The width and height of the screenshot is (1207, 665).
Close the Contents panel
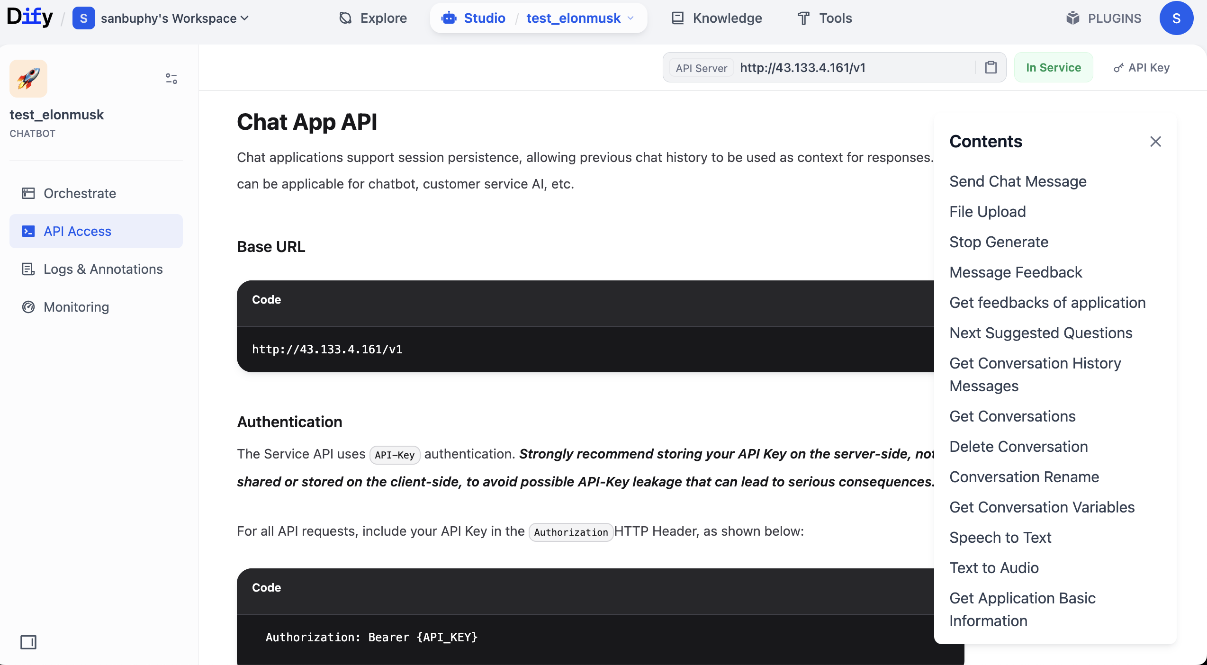coord(1155,142)
